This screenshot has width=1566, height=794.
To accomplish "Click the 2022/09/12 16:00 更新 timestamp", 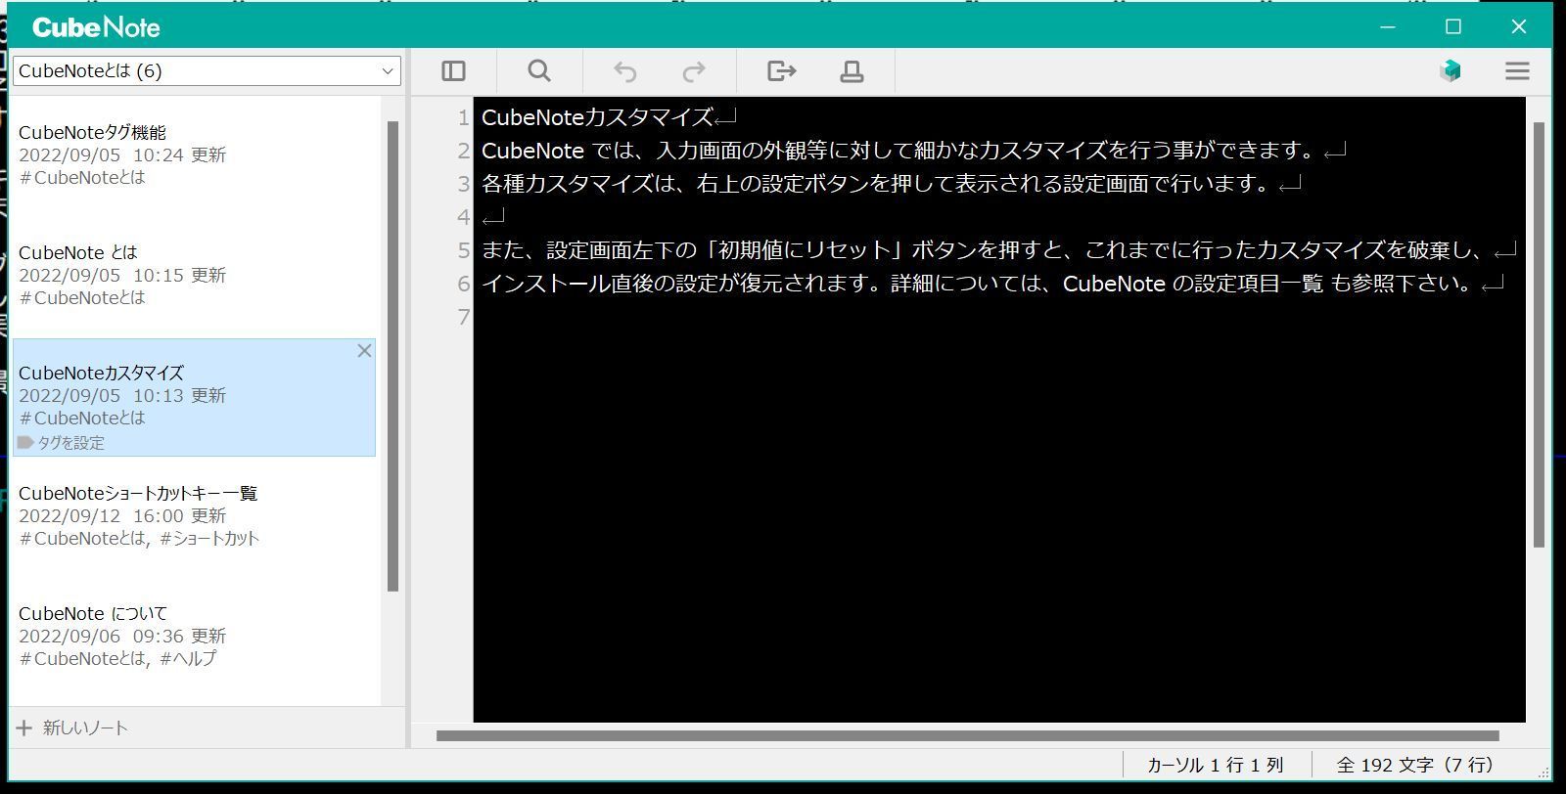I will click(122, 516).
